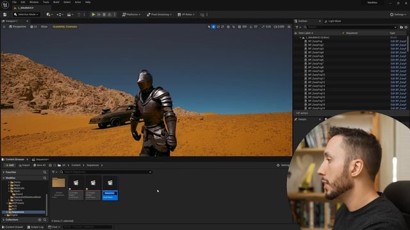410x230 pixels.
Task: Open the Actor menu
Action: click(x=78, y=2)
